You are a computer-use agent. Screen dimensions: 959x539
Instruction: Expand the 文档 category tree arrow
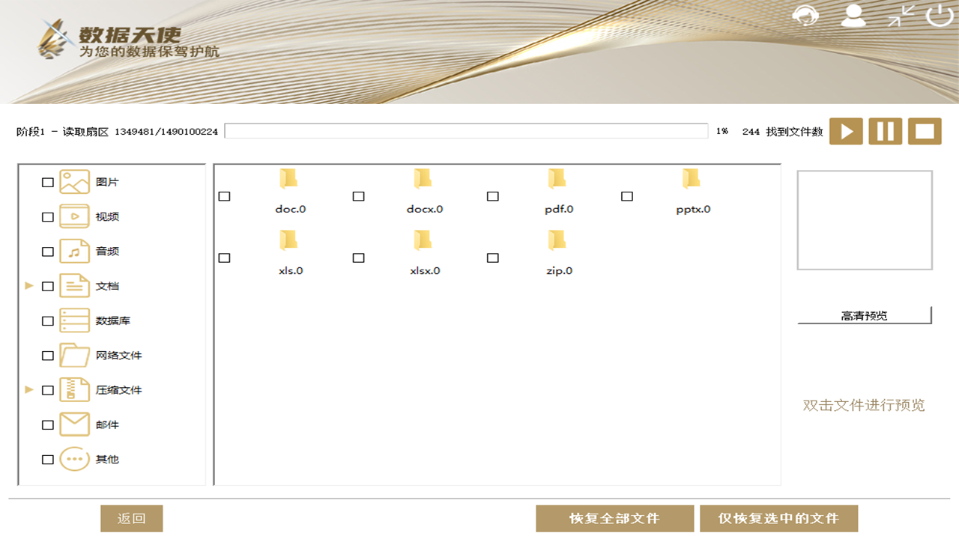pyautogui.click(x=28, y=285)
